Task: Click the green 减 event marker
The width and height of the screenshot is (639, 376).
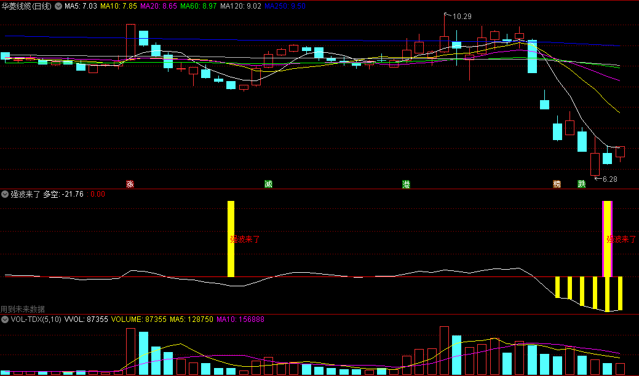Action: [268, 184]
